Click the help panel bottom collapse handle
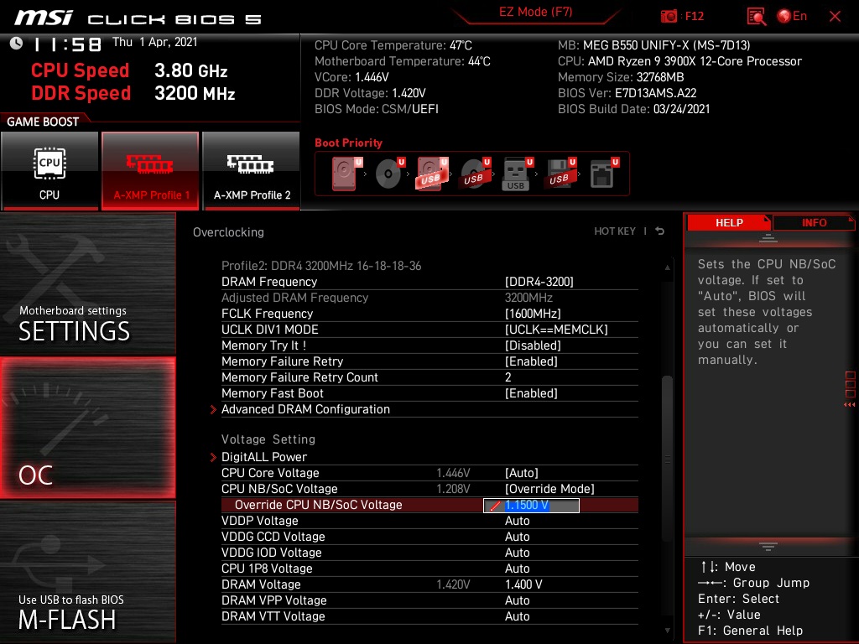 click(768, 547)
